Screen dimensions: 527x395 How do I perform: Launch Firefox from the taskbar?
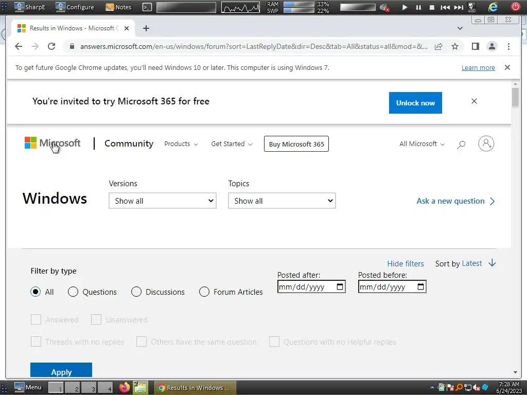tap(125, 387)
